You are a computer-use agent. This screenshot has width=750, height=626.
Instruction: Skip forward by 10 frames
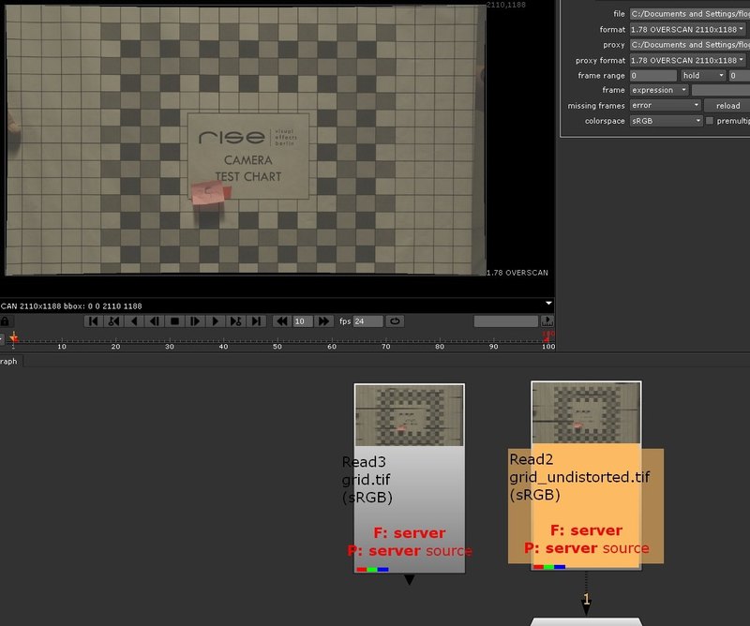[x=323, y=321]
